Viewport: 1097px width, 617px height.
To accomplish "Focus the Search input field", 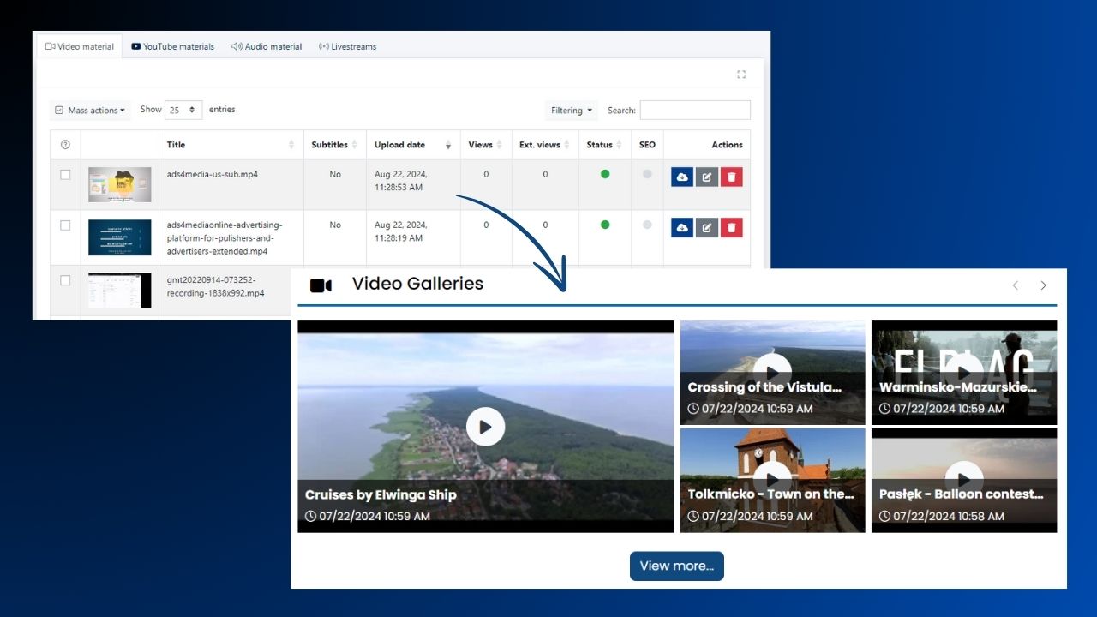I will click(x=695, y=110).
